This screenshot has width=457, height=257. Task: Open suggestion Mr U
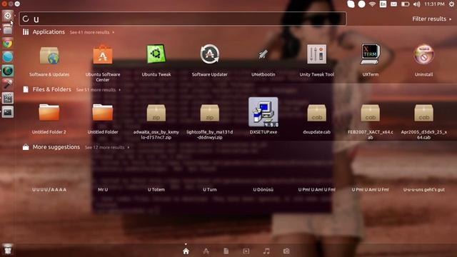tap(103, 189)
